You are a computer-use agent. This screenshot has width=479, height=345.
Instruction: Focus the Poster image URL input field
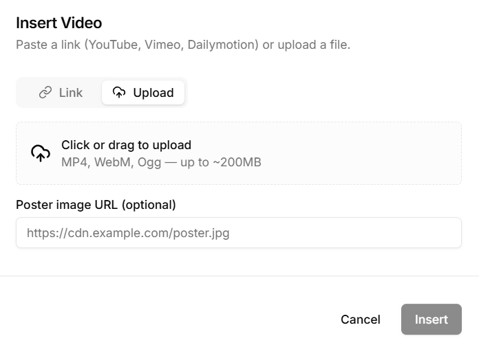(x=238, y=233)
